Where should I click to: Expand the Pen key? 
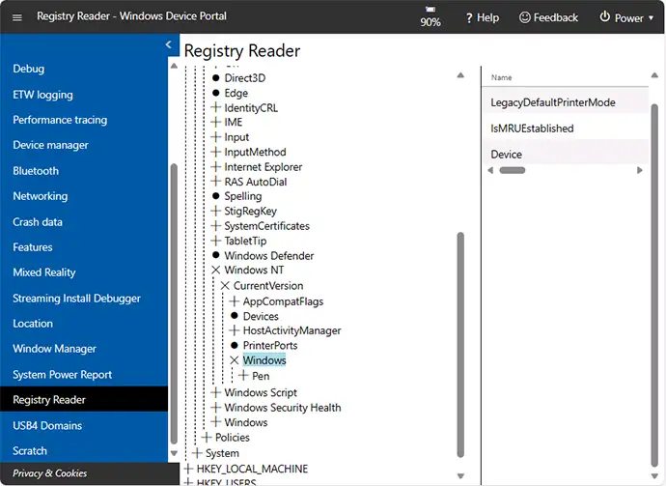pos(243,376)
